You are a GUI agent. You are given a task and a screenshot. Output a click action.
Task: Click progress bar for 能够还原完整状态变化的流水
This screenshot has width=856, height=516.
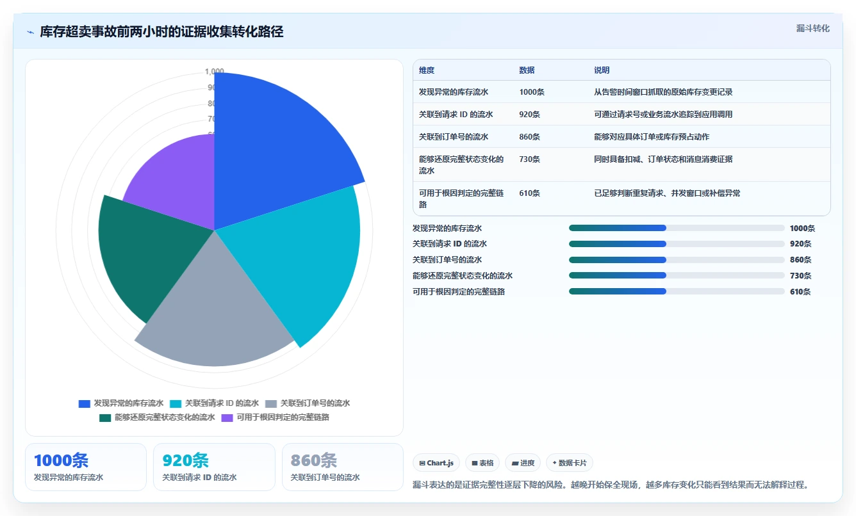677,276
